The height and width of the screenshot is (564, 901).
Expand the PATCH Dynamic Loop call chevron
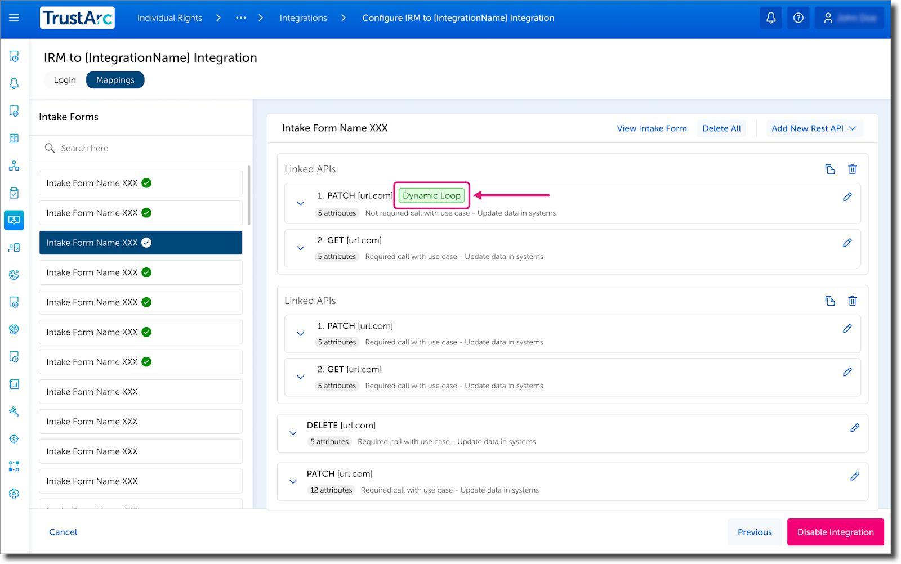coord(300,203)
